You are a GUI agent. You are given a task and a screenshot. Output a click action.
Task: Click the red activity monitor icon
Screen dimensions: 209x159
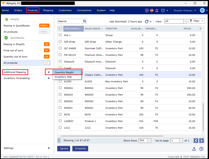tap(152, 11)
